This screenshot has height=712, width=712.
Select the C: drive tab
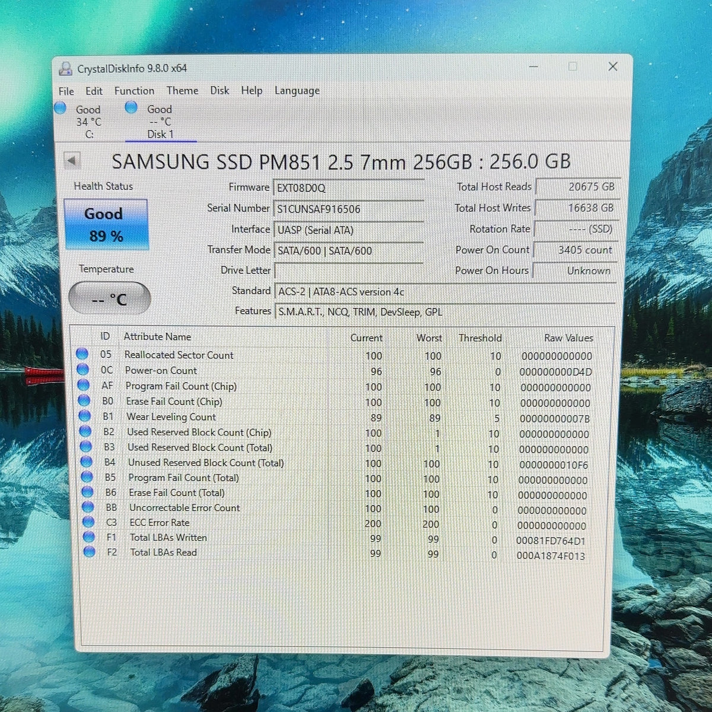(88, 122)
